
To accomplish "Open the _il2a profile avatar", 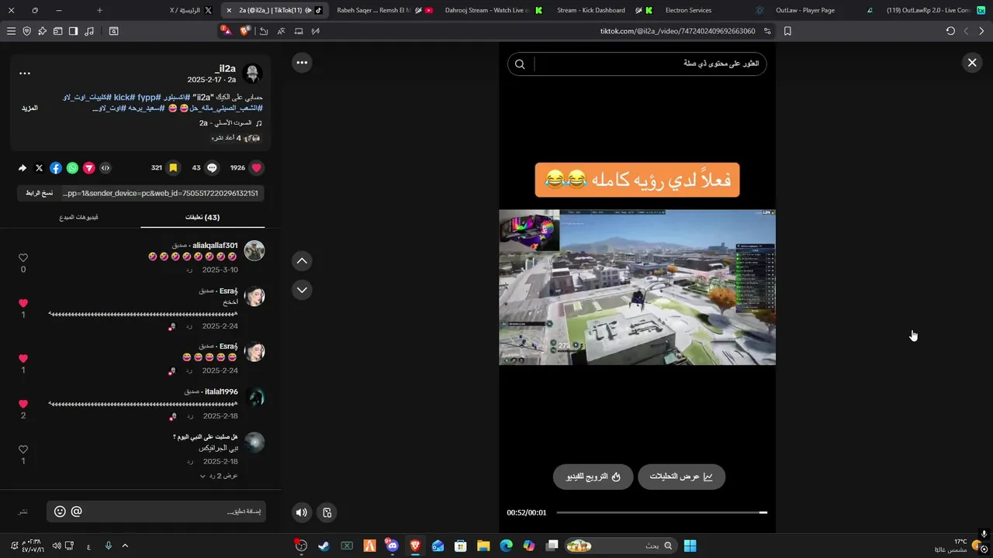I will (252, 74).
